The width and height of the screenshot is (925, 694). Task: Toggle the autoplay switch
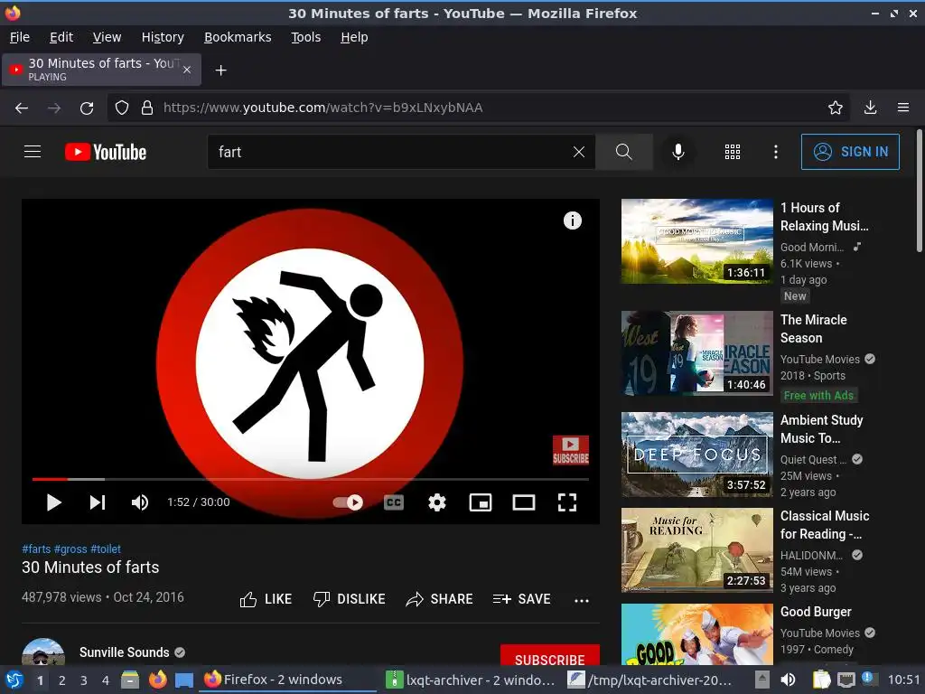click(x=348, y=502)
